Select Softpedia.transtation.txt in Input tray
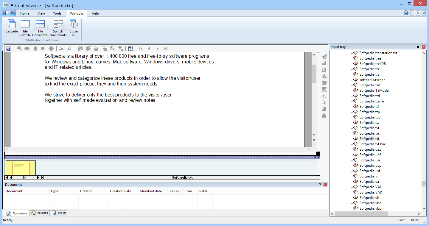 click(x=378, y=53)
